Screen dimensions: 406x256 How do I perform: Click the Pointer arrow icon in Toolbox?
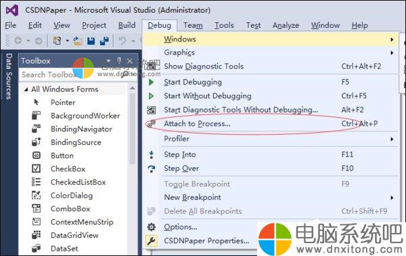(37, 102)
